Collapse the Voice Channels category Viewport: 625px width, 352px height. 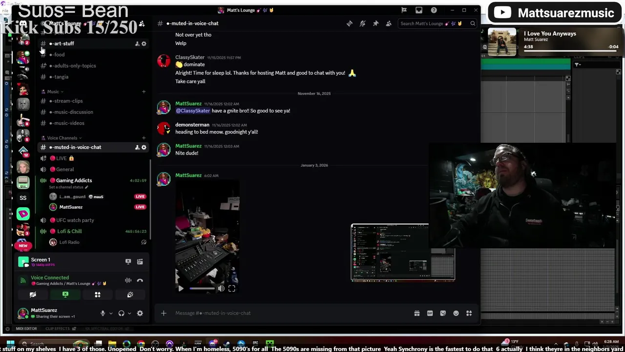tap(62, 138)
